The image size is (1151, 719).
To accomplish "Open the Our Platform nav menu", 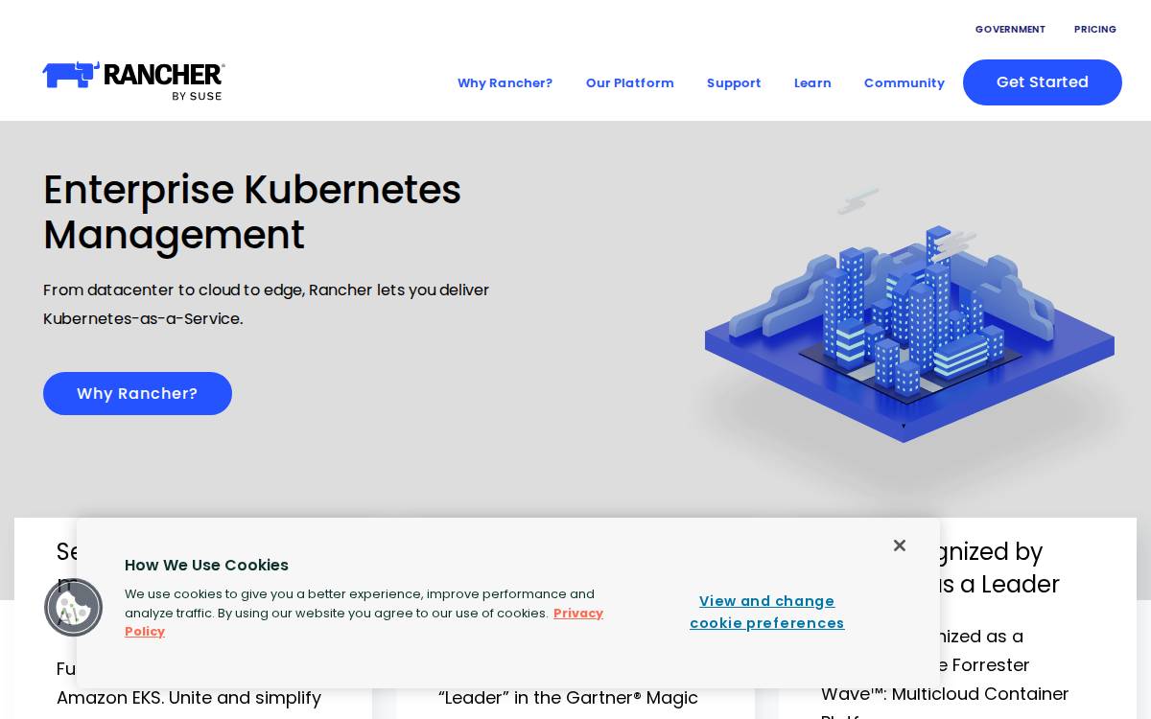I will (629, 83).
